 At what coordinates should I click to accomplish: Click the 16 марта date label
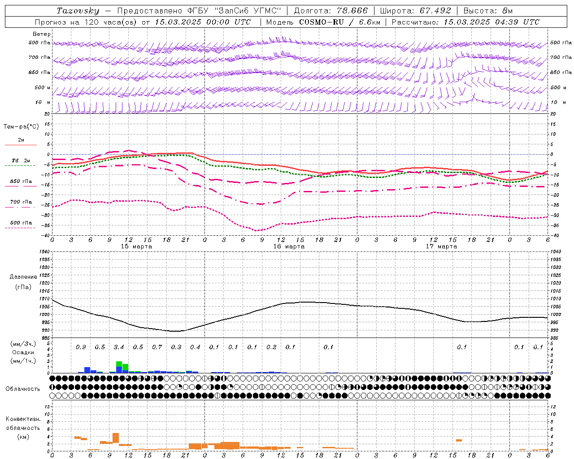tap(289, 247)
